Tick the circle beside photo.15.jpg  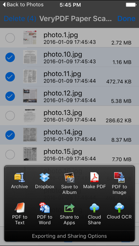(x=10, y=154)
